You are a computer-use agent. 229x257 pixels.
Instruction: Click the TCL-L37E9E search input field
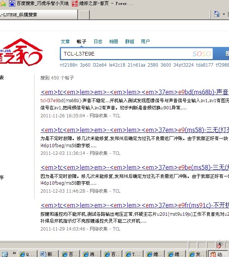(137, 54)
